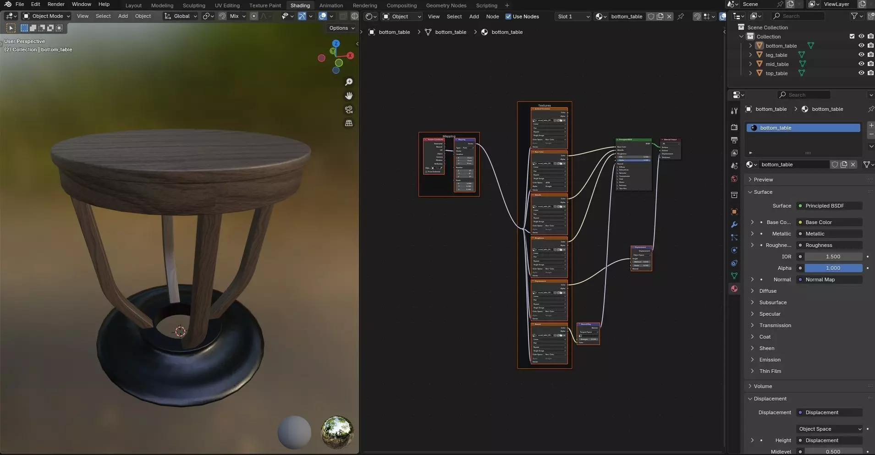Hide leg_table in viewport via eye icon

[861, 55]
